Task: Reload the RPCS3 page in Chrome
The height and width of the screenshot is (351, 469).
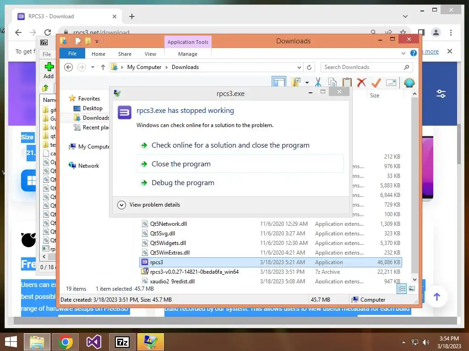Action: point(48,32)
